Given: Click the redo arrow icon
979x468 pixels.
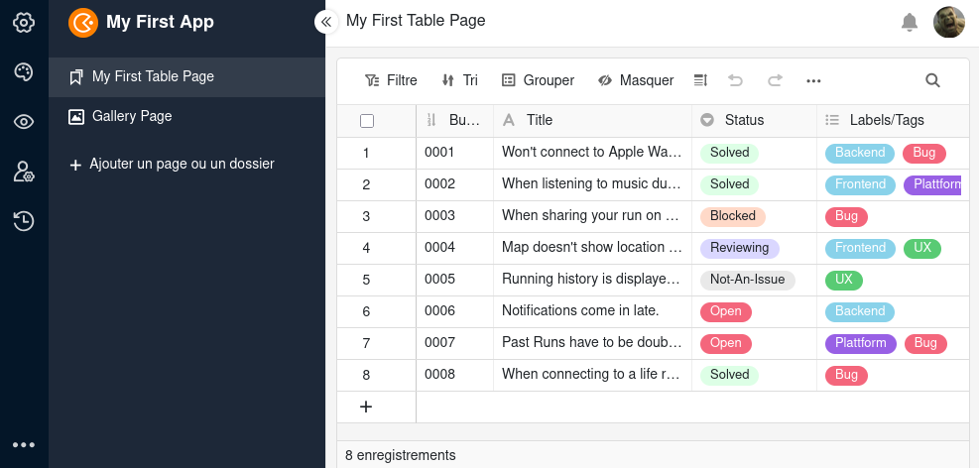Looking at the screenshot, I should [775, 80].
